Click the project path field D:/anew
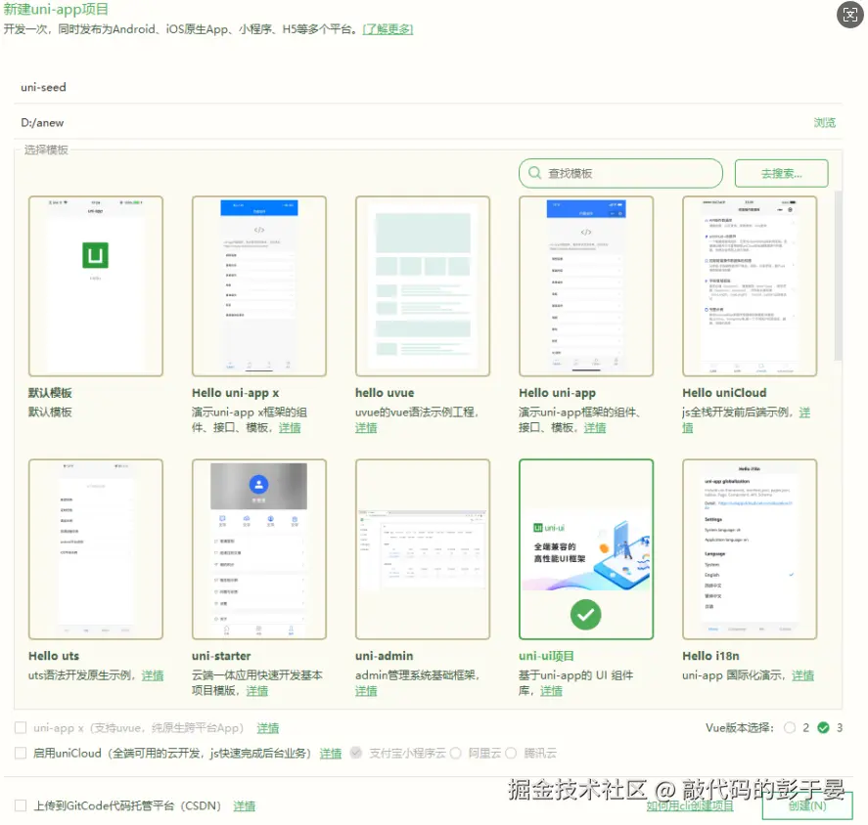 412,123
